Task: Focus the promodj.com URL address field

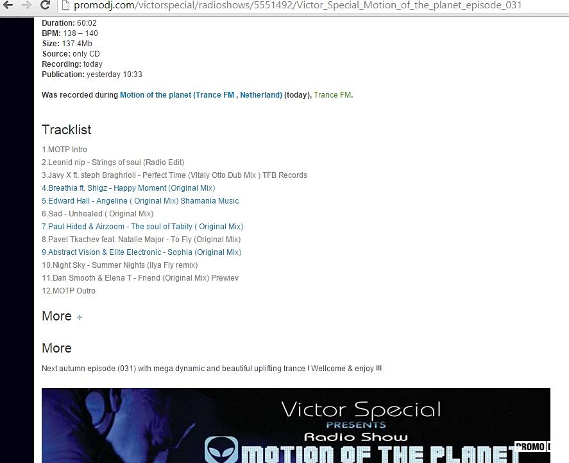Action: click(295, 6)
